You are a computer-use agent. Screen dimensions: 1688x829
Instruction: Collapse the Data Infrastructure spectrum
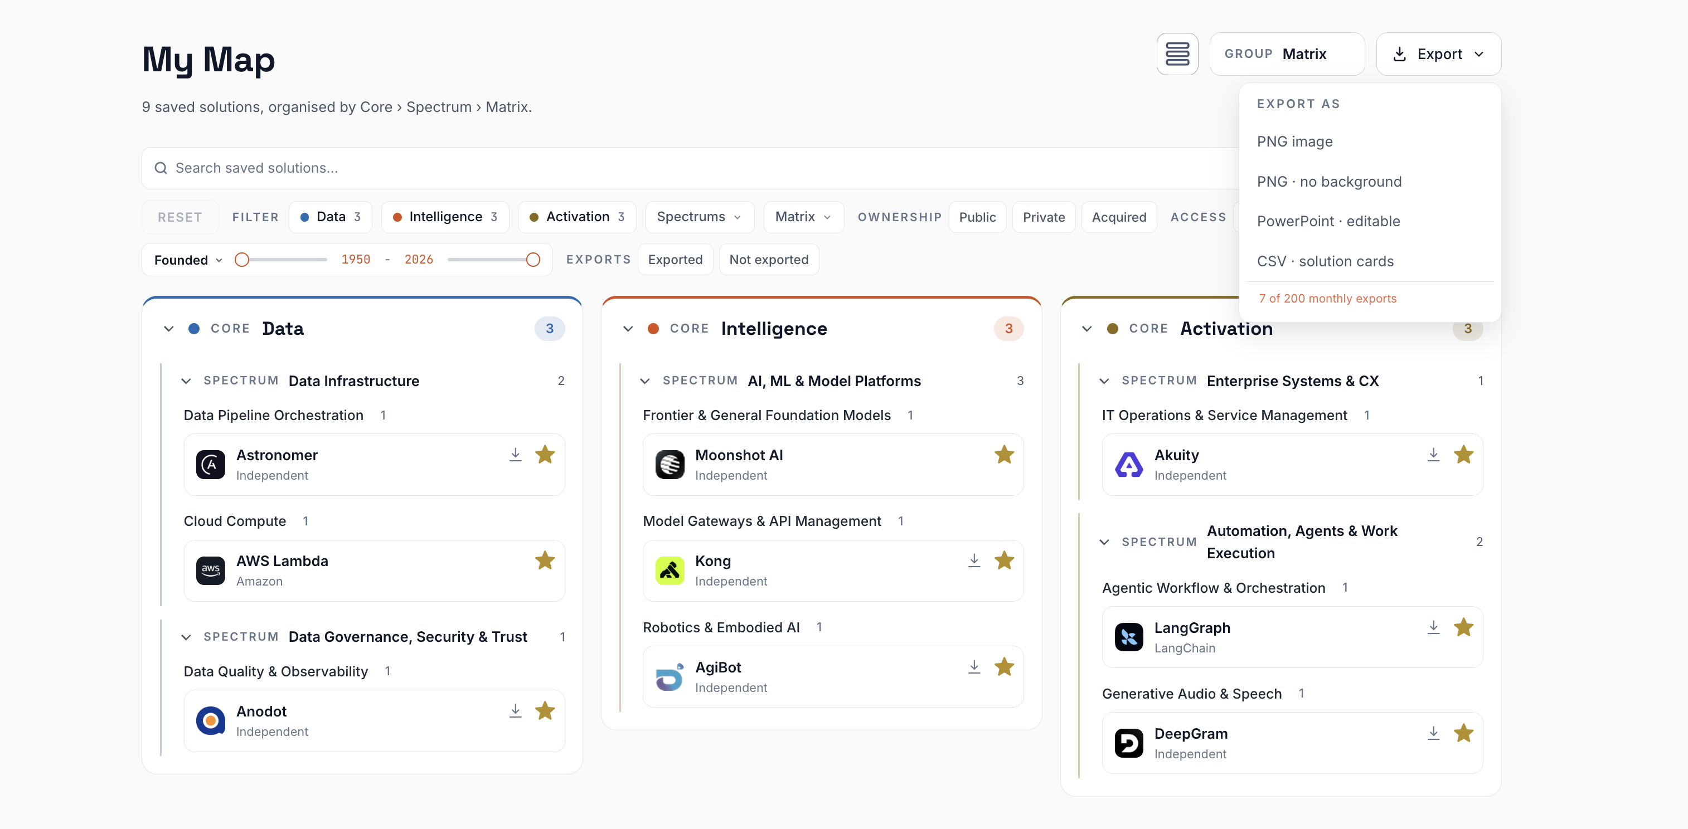[187, 381]
